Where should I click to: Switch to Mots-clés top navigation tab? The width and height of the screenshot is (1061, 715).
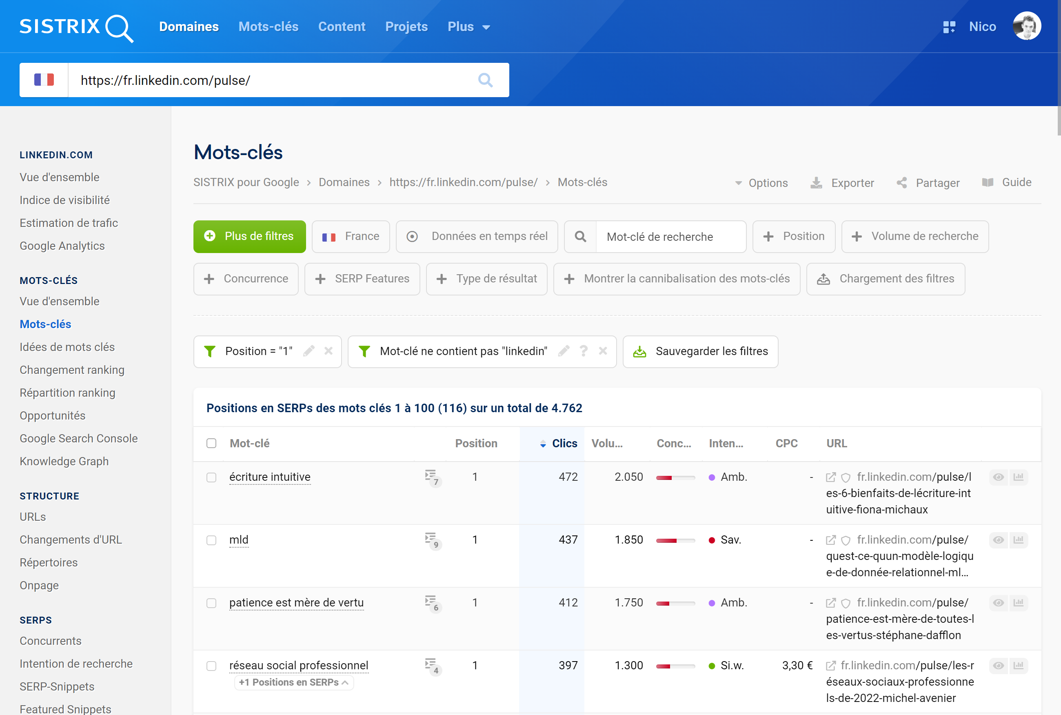coord(269,27)
